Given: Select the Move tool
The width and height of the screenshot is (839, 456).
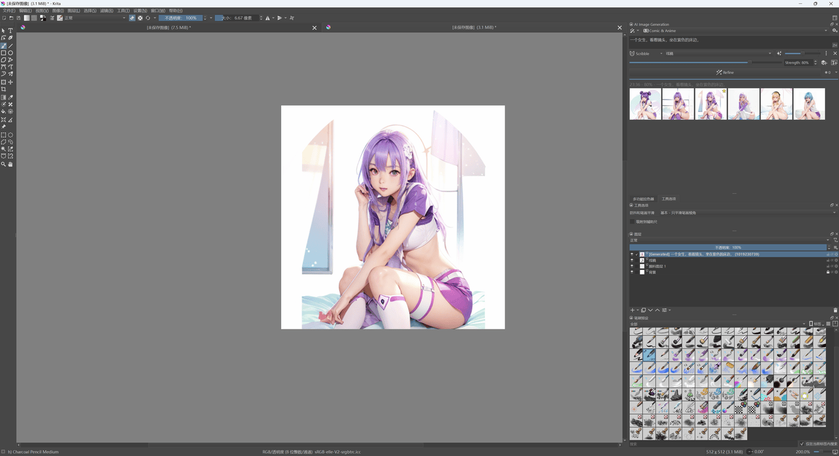Looking at the screenshot, I should [x=10, y=82].
